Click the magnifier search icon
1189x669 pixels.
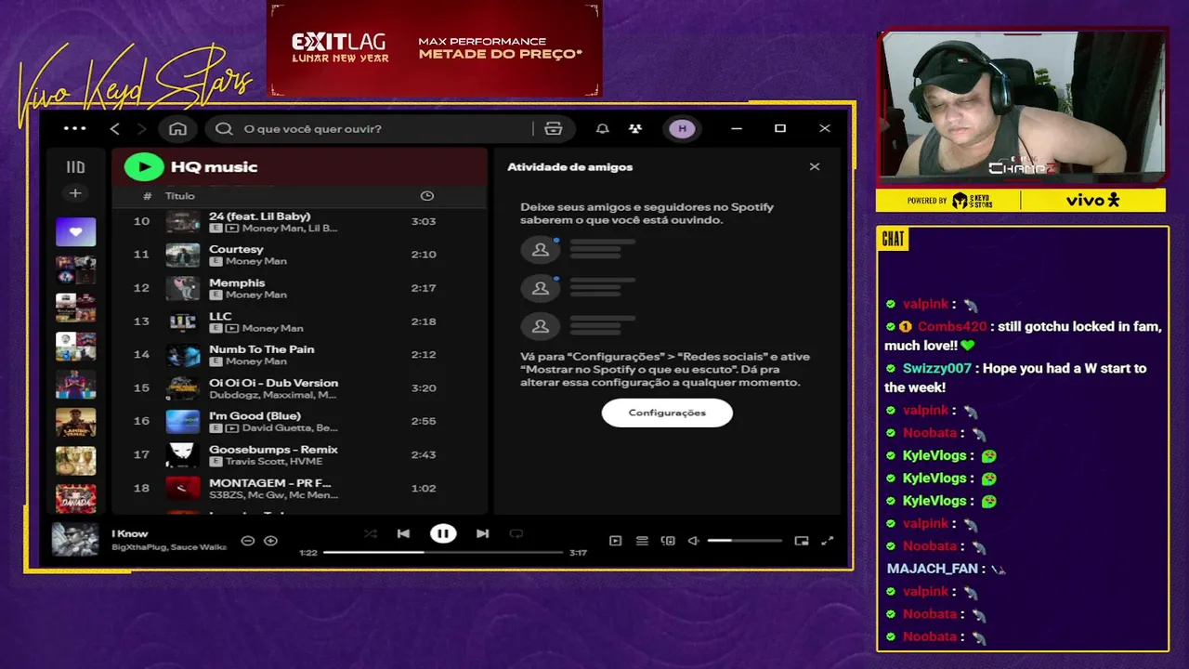click(x=224, y=129)
